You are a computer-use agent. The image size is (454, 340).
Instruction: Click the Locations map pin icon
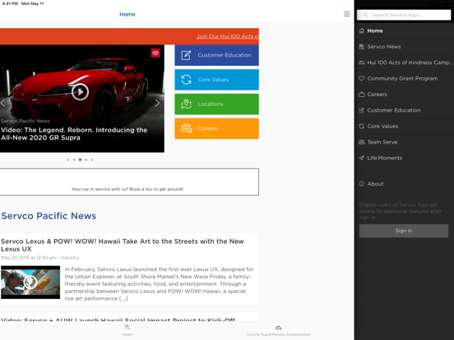tap(186, 104)
